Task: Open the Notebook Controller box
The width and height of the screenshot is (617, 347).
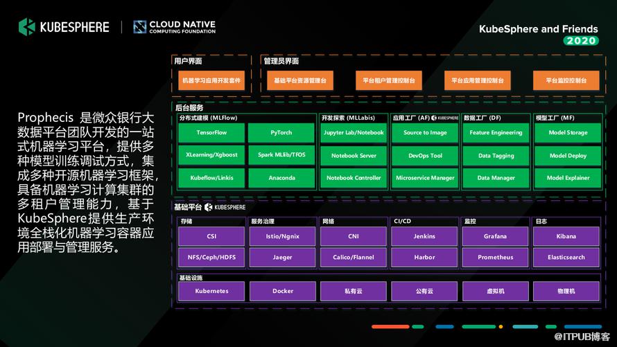Action: (x=354, y=178)
